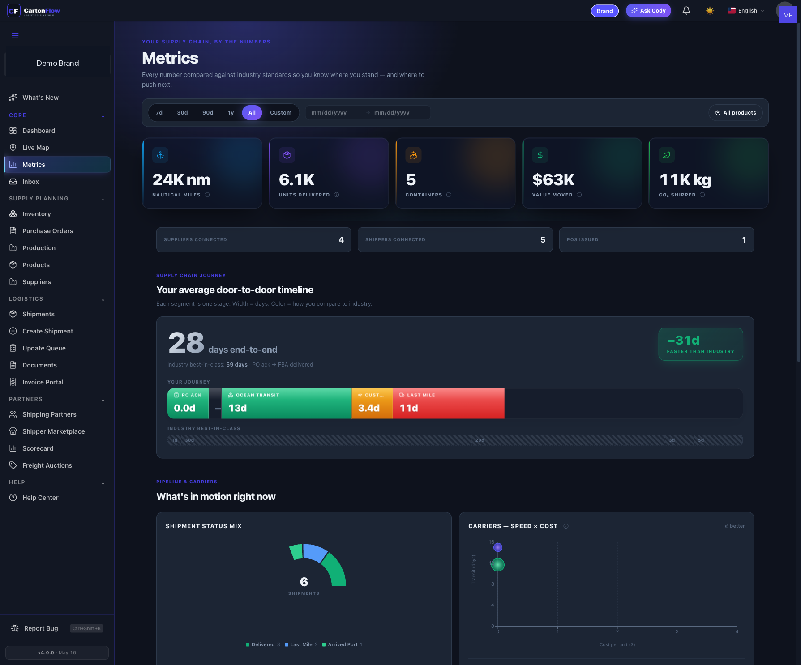This screenshot has height=665, width=801.
Task: Click Carriers Speed × Cost info icon
Action: (x=566, y=526)
